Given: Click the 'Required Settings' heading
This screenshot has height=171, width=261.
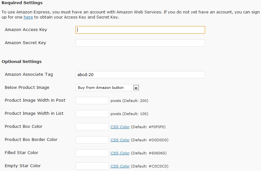Looking at the screenshot, I should tap(22, 3).
